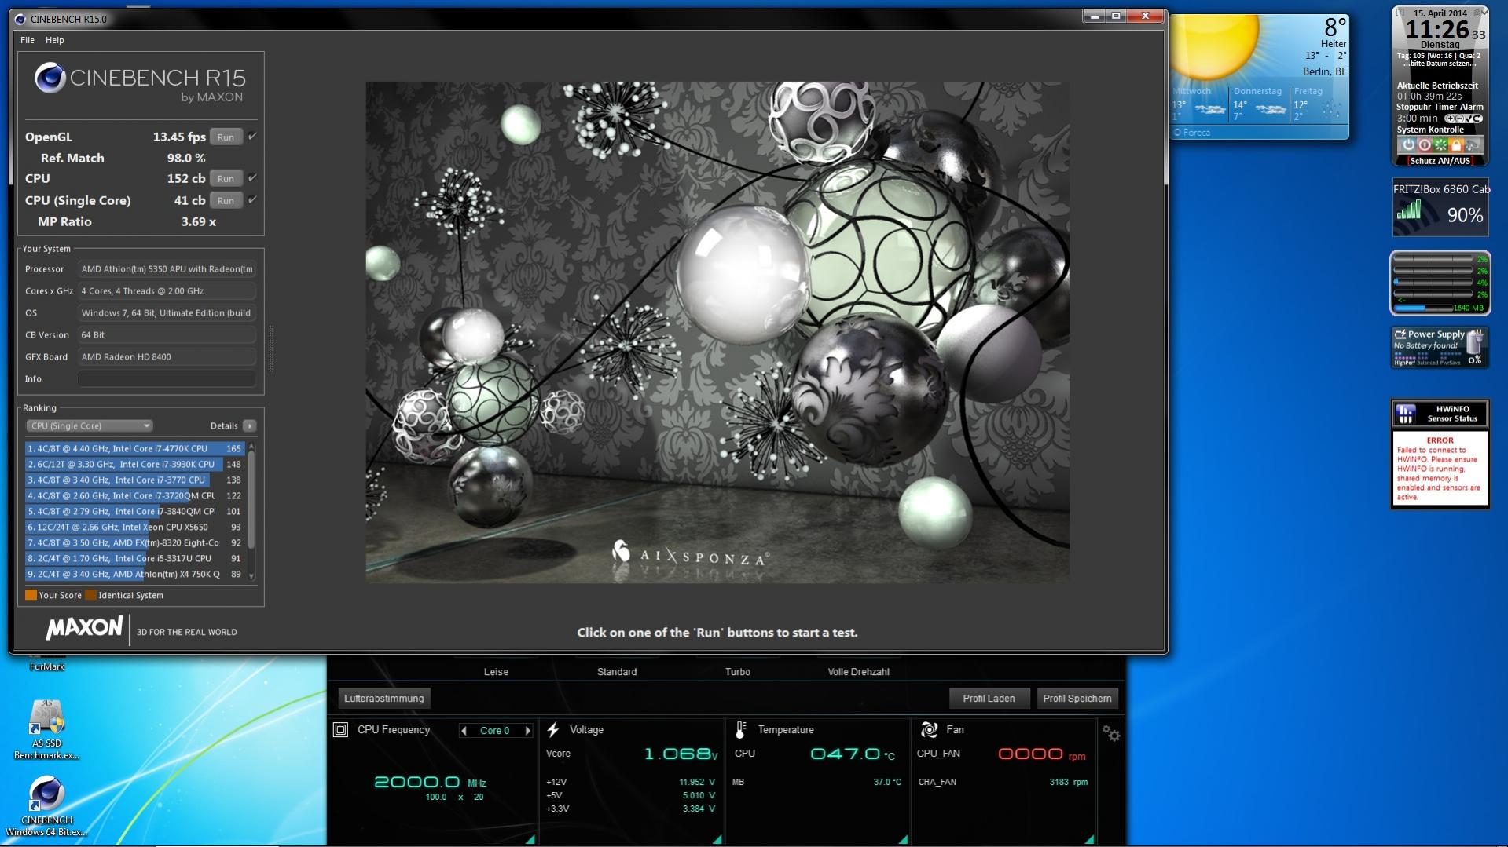
Task: Click the Profil Laden button
Action: [x=989, y=699]
